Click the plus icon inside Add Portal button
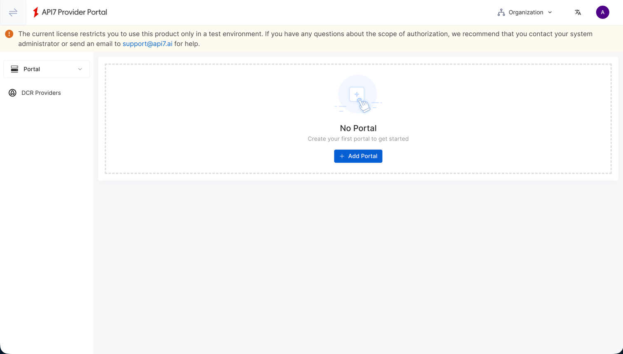Viewport: 623px width, 354px height. click(342, 156)
